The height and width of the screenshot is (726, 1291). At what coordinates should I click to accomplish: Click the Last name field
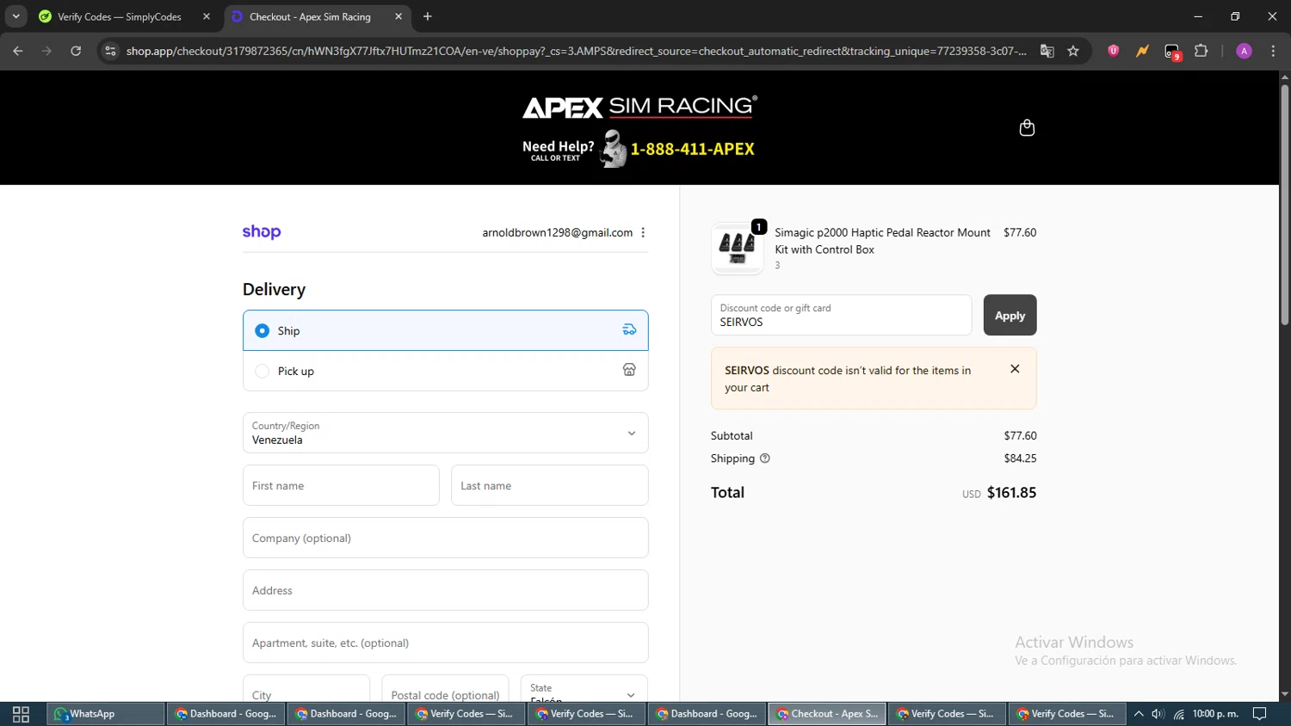[x=549, y=485]
